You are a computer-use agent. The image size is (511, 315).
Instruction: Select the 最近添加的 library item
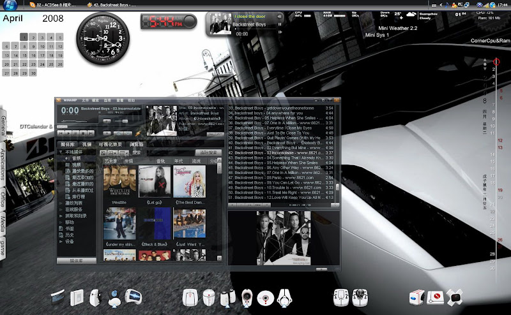(79, 177)
